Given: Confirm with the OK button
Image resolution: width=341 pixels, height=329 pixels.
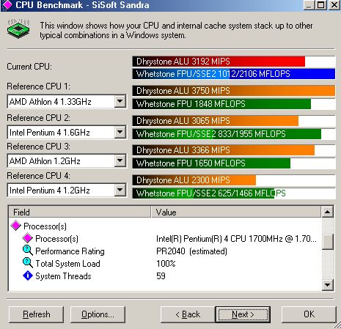Looking at the screenshot, I should click(x=309, y=314).
